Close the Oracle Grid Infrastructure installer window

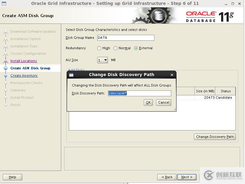point(239,4)
